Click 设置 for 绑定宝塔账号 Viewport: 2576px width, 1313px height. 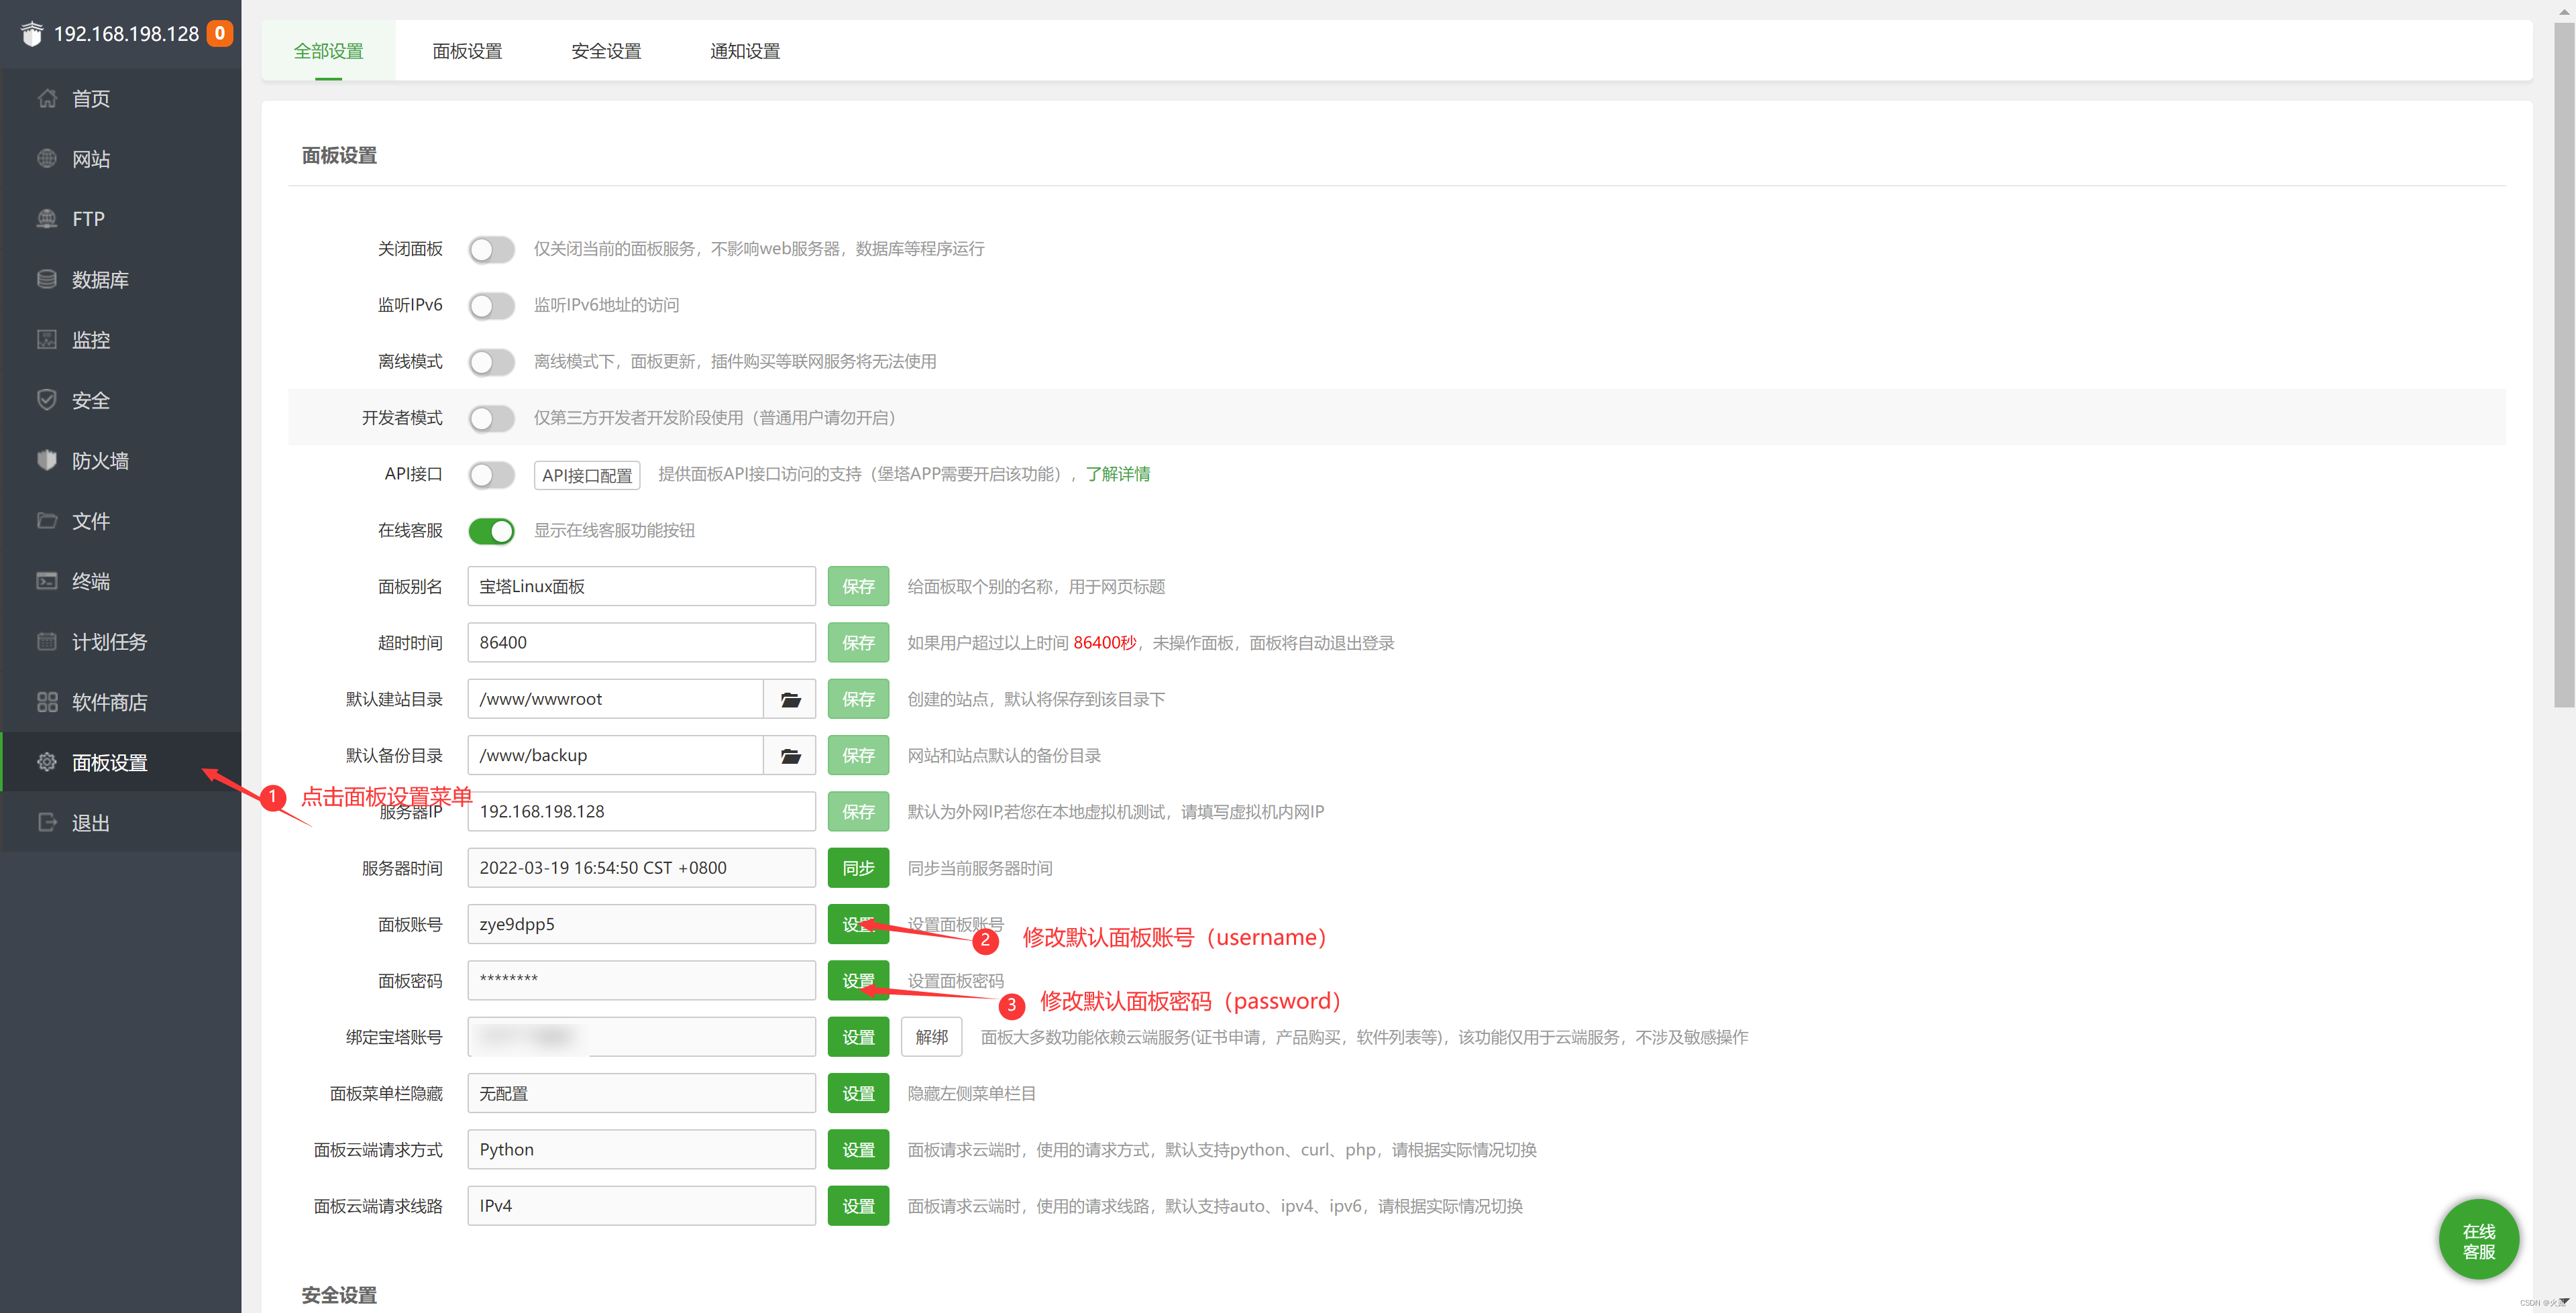coord(858,1037)
